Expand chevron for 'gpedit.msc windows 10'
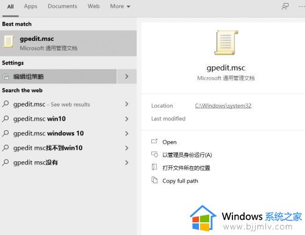The image size is (305, 235). tap(127, 133)
